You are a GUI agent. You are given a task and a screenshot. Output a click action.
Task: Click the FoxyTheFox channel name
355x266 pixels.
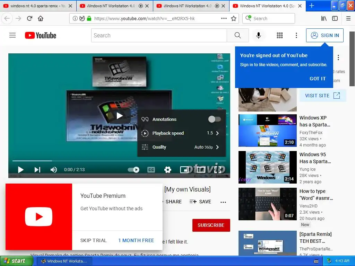(311, 133)
